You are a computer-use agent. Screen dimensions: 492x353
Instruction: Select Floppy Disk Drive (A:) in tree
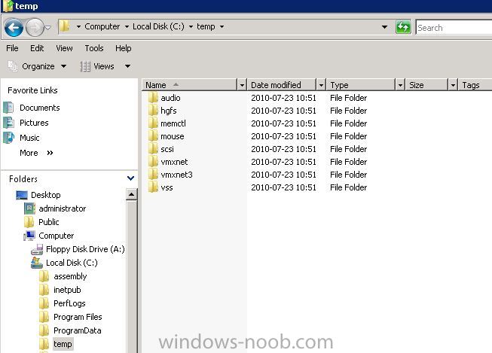78,249
